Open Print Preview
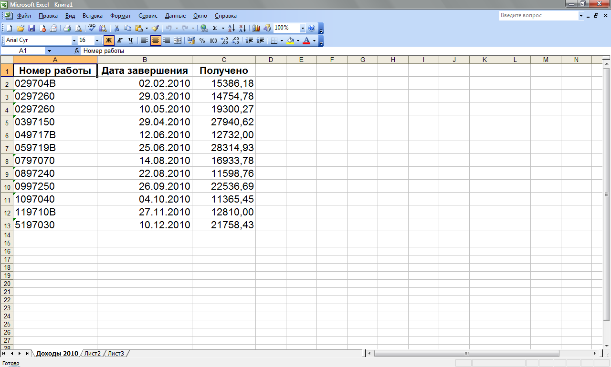 point(78,28)
